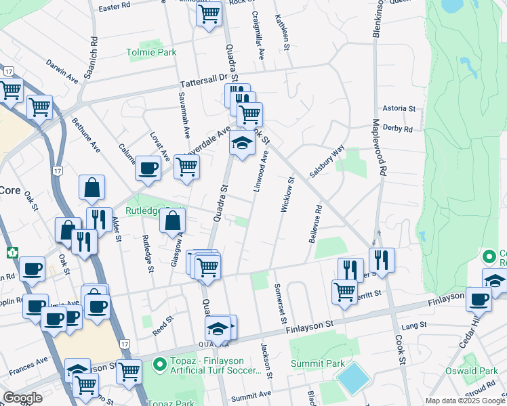Click the Summit Park label
Image resolution: width=507 pixels, height=406 pixels.
tap(318, 364)
